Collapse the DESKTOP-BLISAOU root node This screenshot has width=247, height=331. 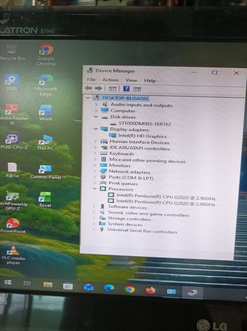click(88, 98)
